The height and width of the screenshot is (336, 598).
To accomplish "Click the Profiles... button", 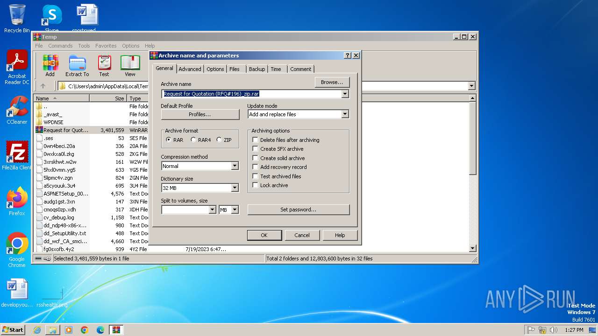I will click(x=200, y=114).
